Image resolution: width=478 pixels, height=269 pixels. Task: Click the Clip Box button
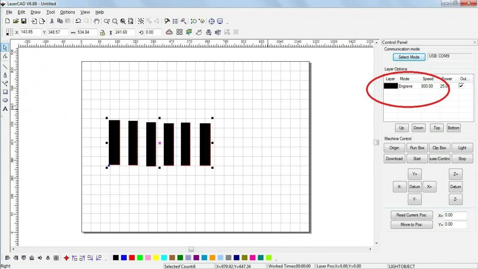click(440, 148)
